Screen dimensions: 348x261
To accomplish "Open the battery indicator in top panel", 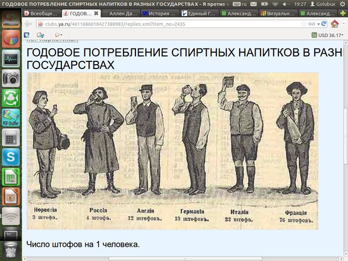I will [264, 4].
